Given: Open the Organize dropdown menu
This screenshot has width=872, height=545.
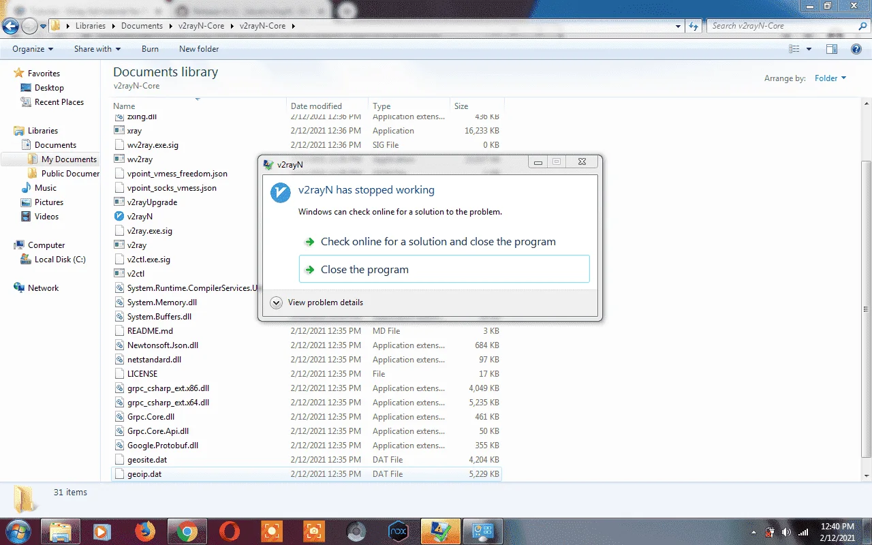Looking at the screenshot, I should [x=33, y=49].
